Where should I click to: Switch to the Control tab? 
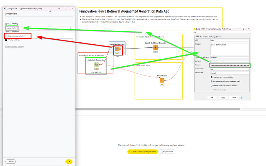pos(197,37)
